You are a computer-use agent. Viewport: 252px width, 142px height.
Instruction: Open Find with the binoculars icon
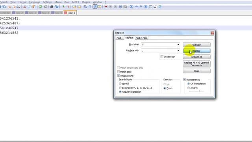(52, 7)
